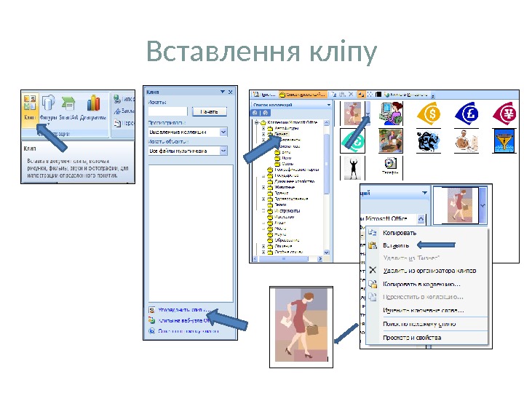524x393 pixels.
Task: Expand the Животные folder node
Action: [x=263, y=187]
